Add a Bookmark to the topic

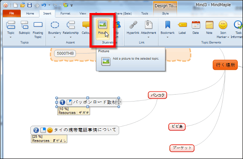pyautogui.click(x=167, y=28)
